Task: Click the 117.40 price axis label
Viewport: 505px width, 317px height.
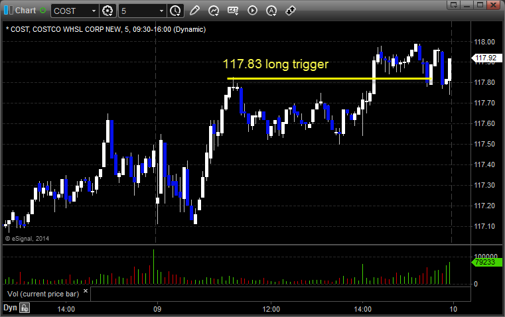Action: (x=484, y=164)
